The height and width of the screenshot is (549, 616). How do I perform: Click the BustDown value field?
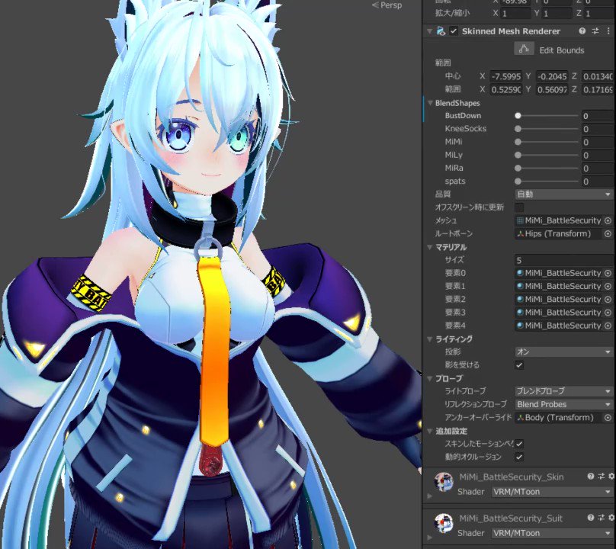(598, 116)
